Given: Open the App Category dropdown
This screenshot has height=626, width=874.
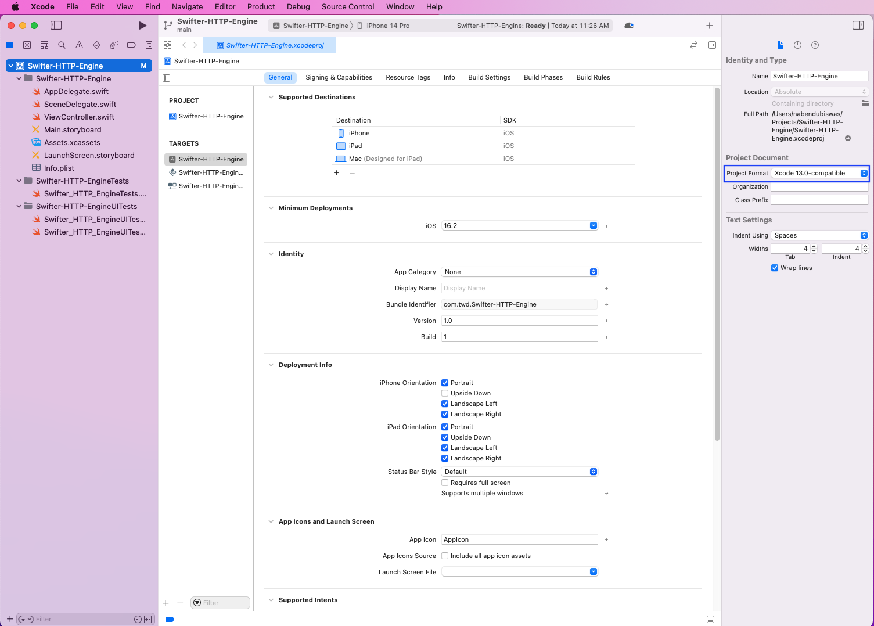Looking at the screenshot, I should pyautogui.click(x=519, y=272).
